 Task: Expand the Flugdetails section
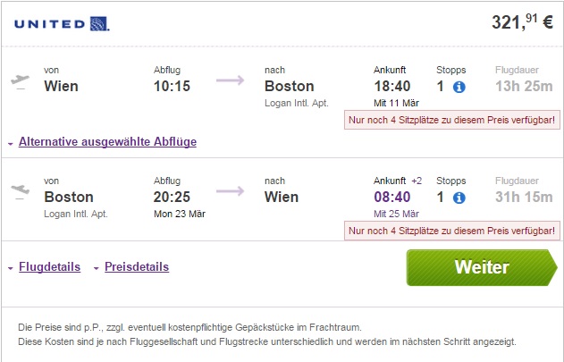(49, 267)
